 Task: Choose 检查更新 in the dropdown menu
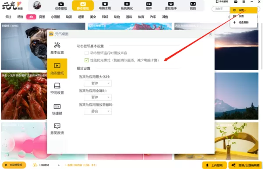(x=244, y=22)
